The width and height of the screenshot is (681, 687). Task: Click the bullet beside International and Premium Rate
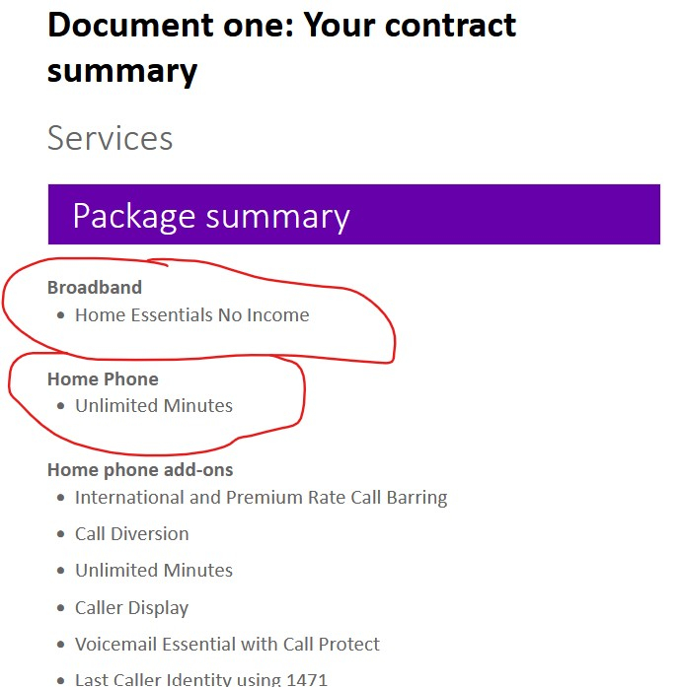[x=61, y=498]
